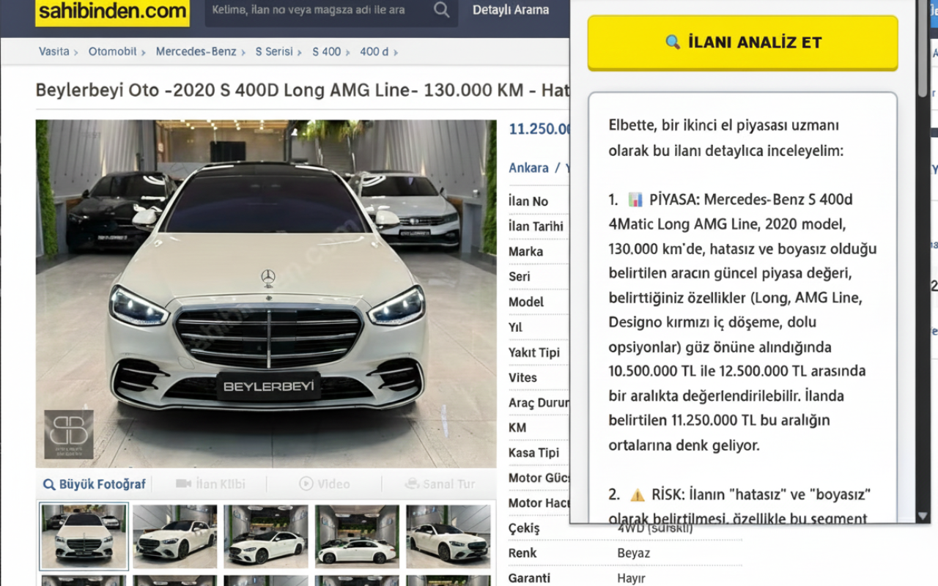Screen dimensions: 938x586
Task: Open S 400 breadcrumb link
Action: [x=327, y=51]
